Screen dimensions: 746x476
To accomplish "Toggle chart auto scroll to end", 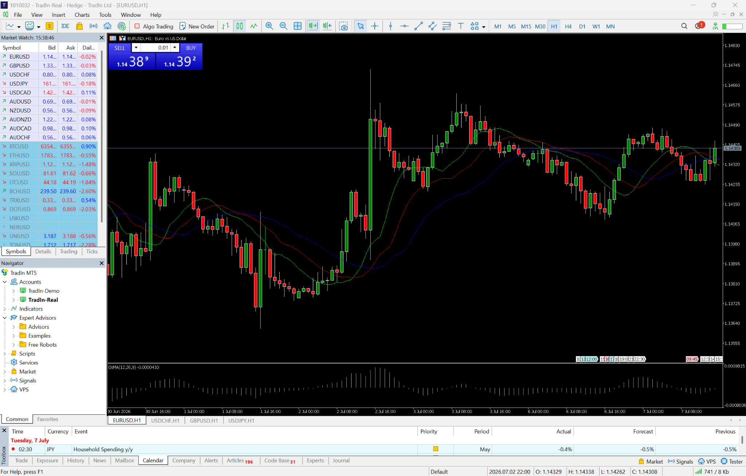I will [313, 26].
